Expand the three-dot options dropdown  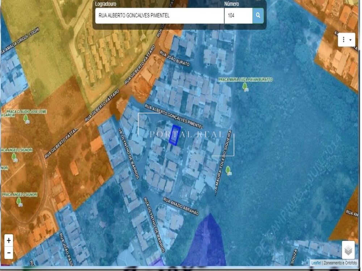tap(346, 40)
